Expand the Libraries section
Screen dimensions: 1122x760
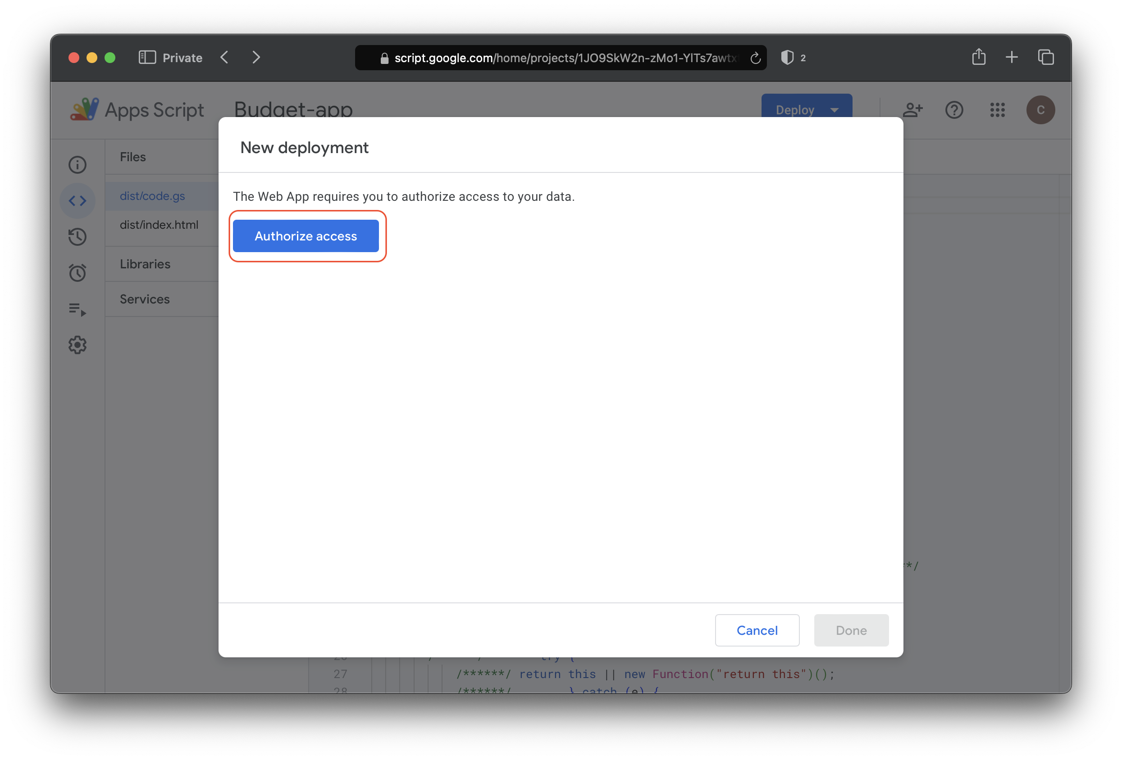coord(144,264)
